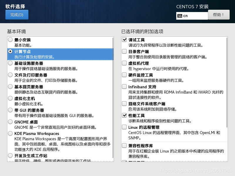Check the Linux 的远程管理 checkbox
This screenshot has height=176, width=235.
coord(124,127)
